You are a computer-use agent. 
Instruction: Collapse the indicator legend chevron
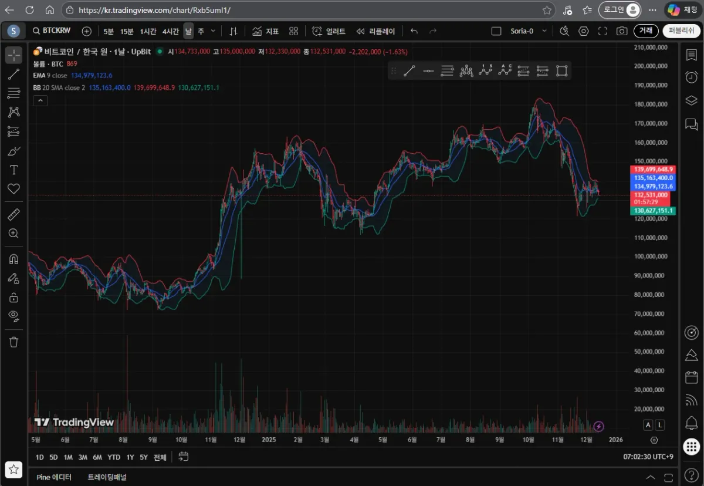(x=40, y=100)
